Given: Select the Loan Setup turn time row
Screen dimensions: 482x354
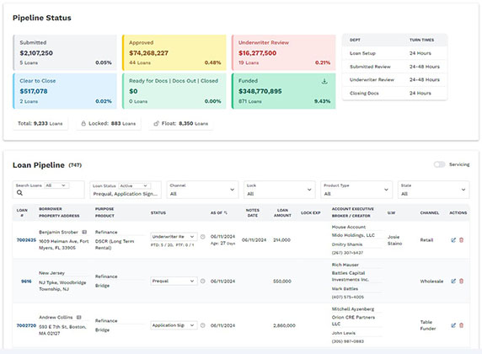Looking at the screenshot, I should (394, 53).
